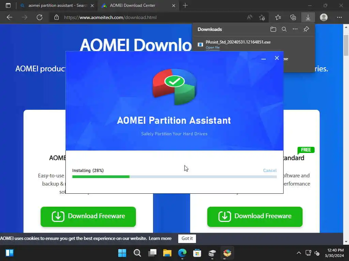Click the AOMEI Partition Assistant pie logo
The width and height of the screenshot is (349, 261).
tap(174, 87)
